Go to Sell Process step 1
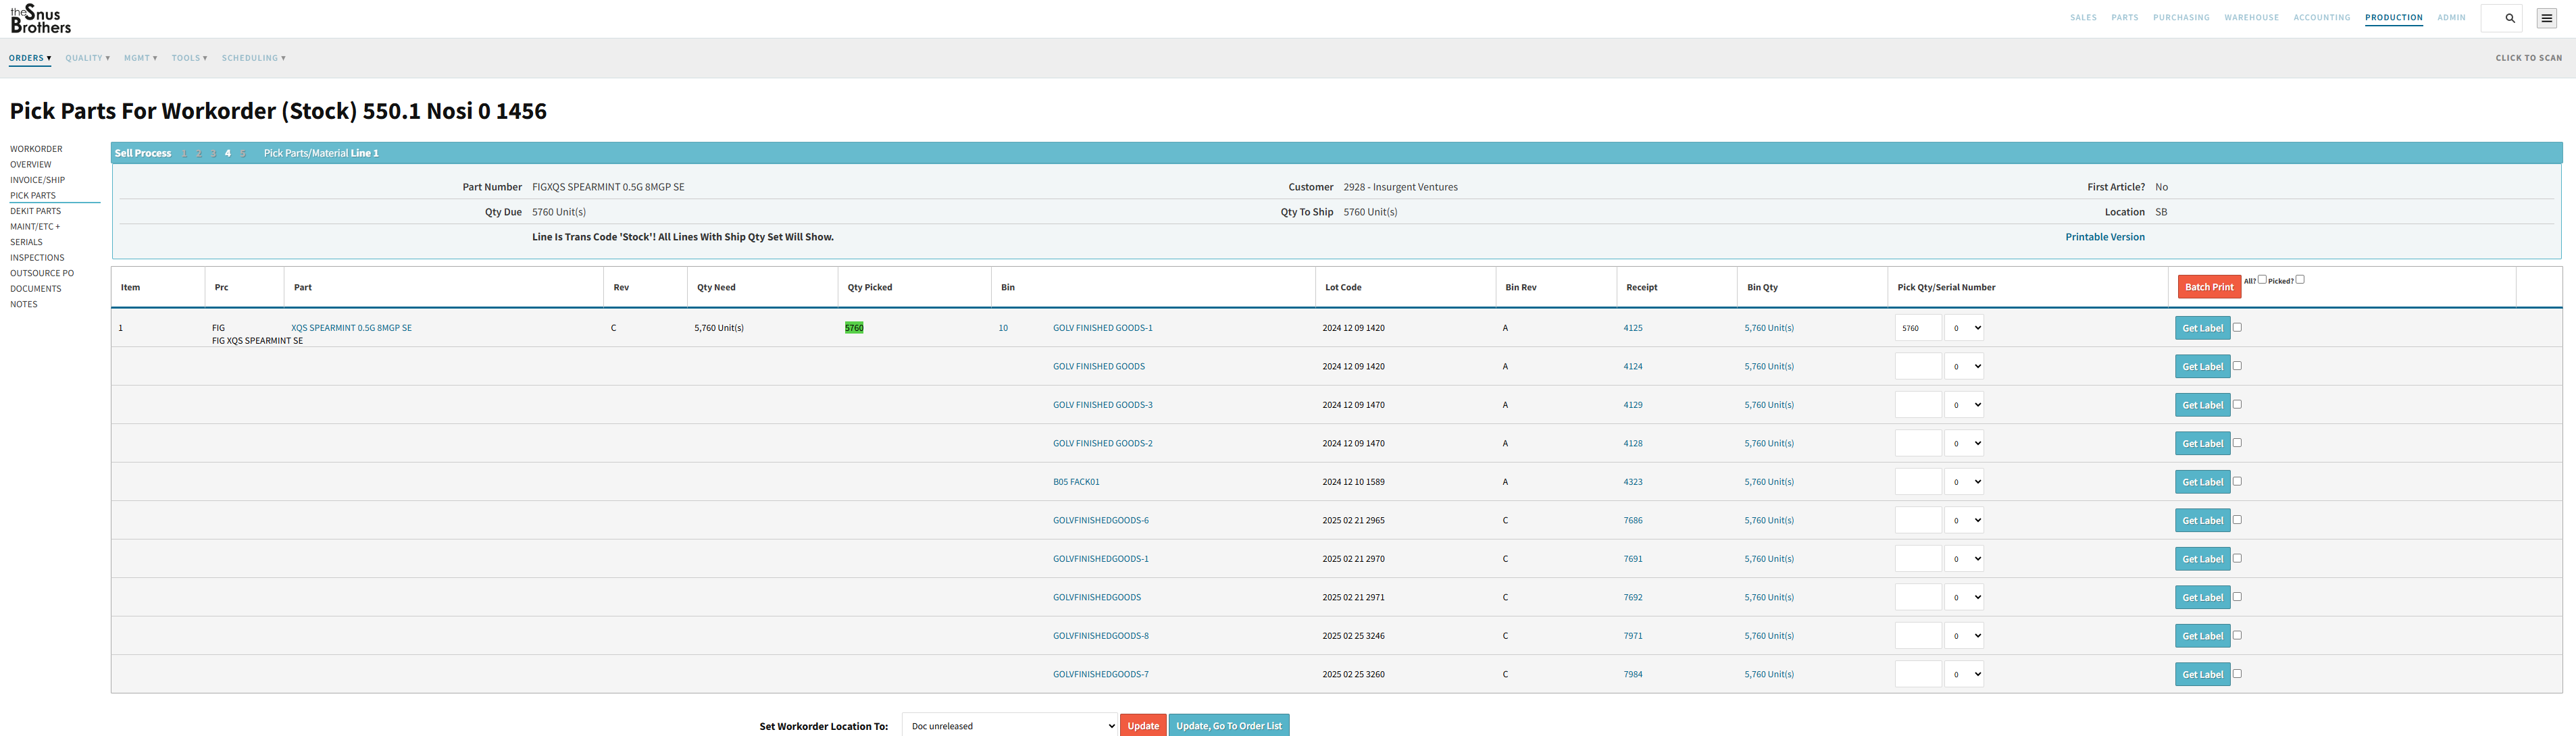2576x736 pixels. click(x=184, y=153)
